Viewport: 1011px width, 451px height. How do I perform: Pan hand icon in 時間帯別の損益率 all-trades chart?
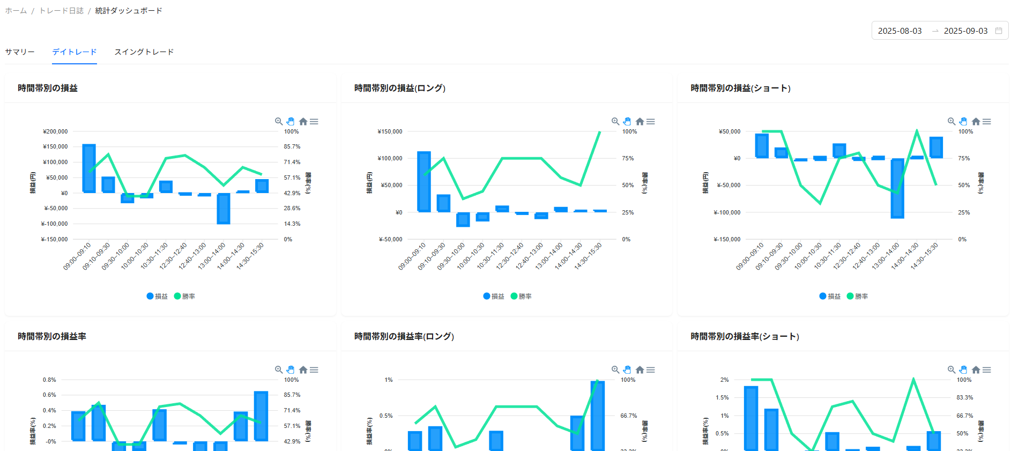(x=291, y=370)
